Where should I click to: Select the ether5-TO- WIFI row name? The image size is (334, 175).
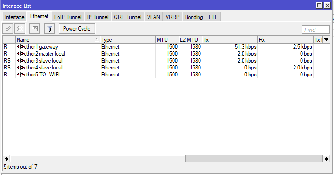[x=42, y=75]
